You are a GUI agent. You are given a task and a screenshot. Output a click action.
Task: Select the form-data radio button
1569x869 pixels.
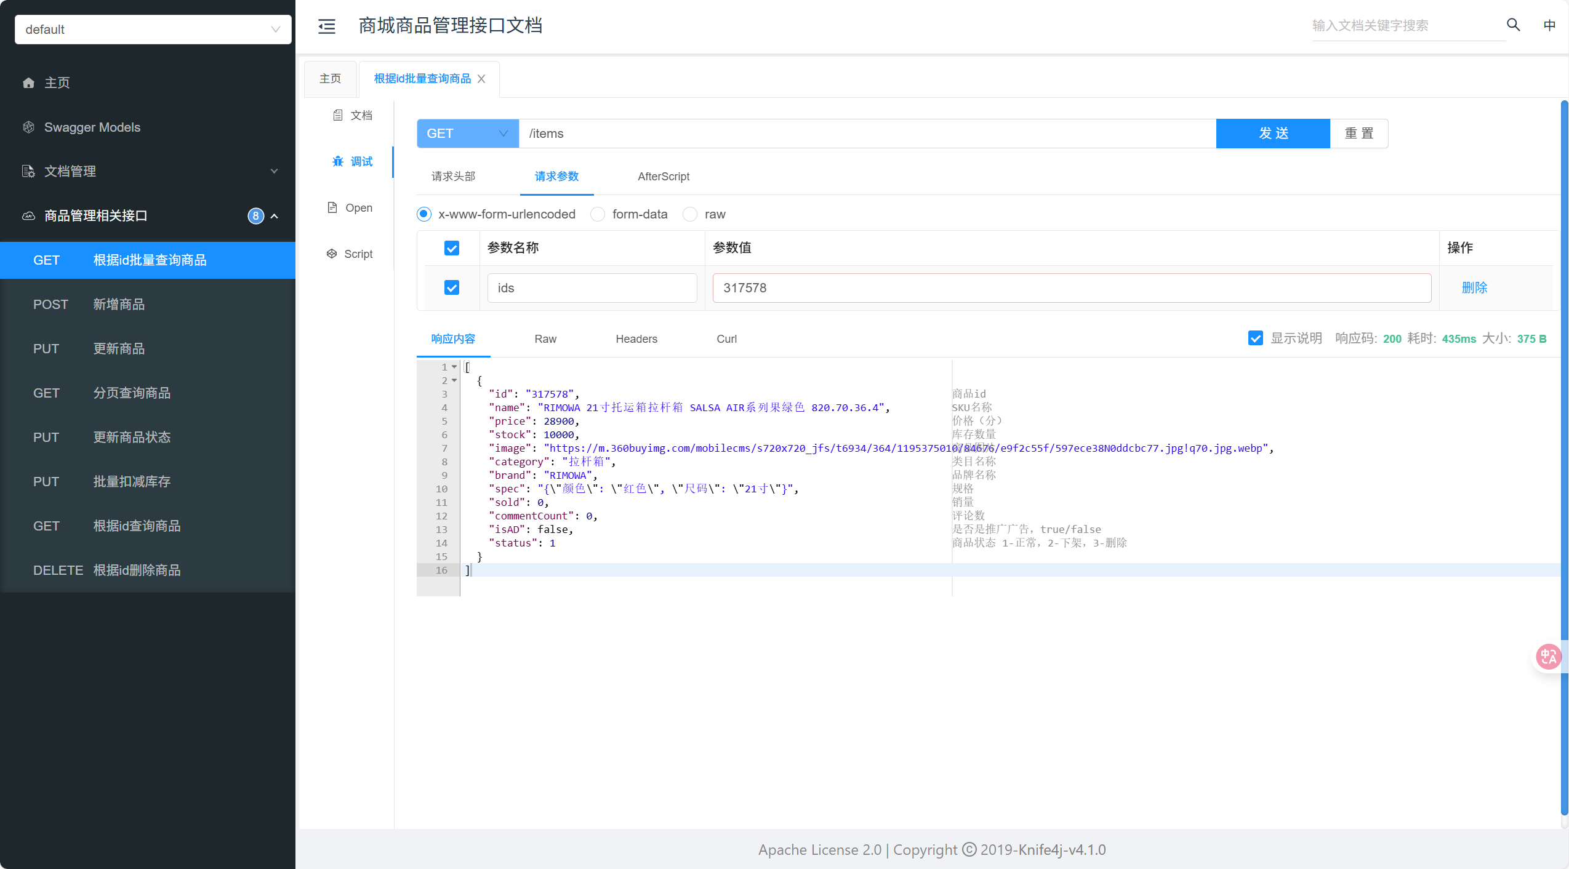597,214
